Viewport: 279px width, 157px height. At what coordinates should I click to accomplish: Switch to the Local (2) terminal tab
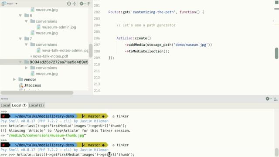click(x=36, y=106)
